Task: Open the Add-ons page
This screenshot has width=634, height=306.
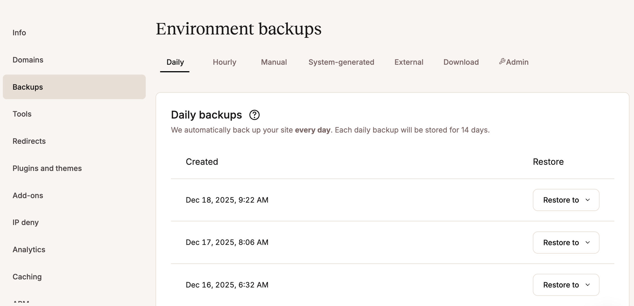Action: [28, 195]
